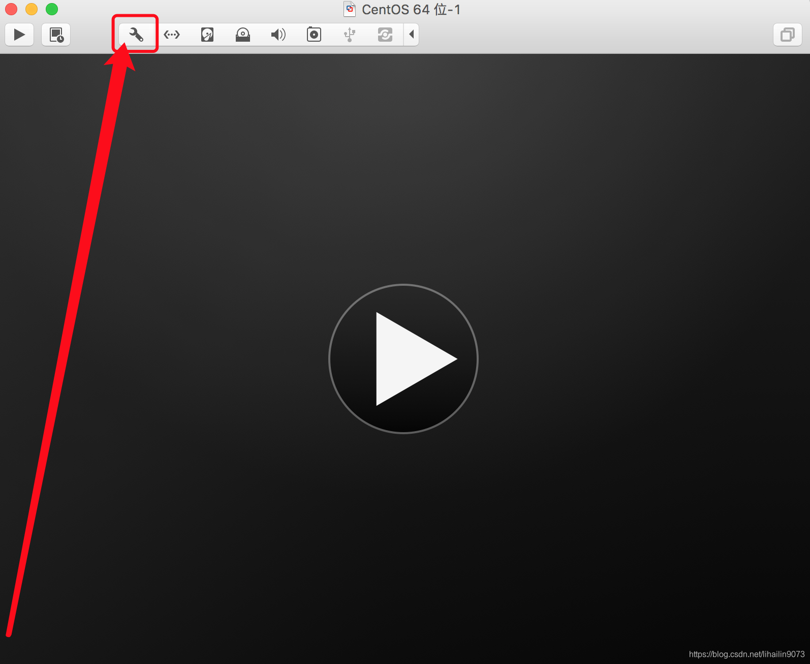The width and height of the screenshot is (810, 664).
Task: Open the sound card speaker icon
Action: click(x=278, y=35)
